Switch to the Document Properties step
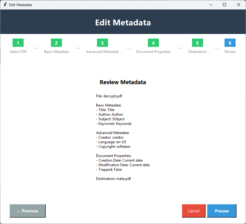 coord(153,52)
